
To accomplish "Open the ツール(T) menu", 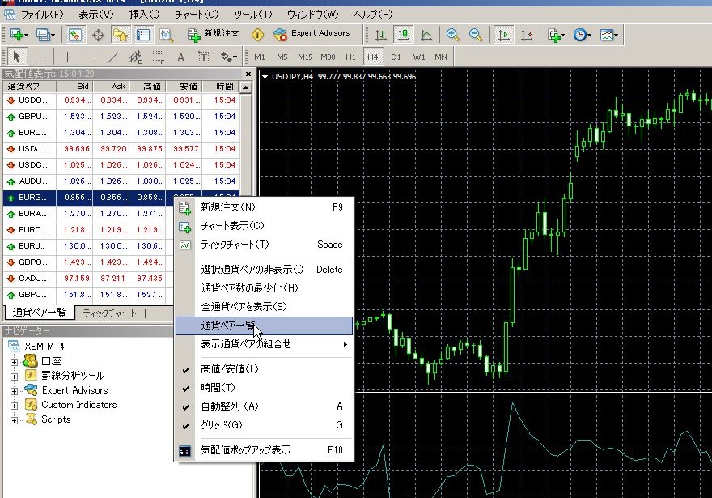I will click(252, 15).
